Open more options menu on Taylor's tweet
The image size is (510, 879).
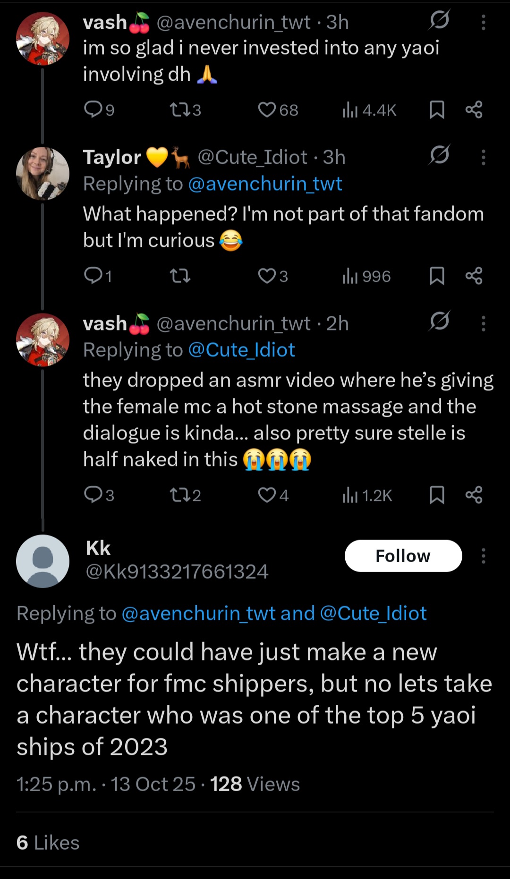pyautogui.click(x=483, y=157)
